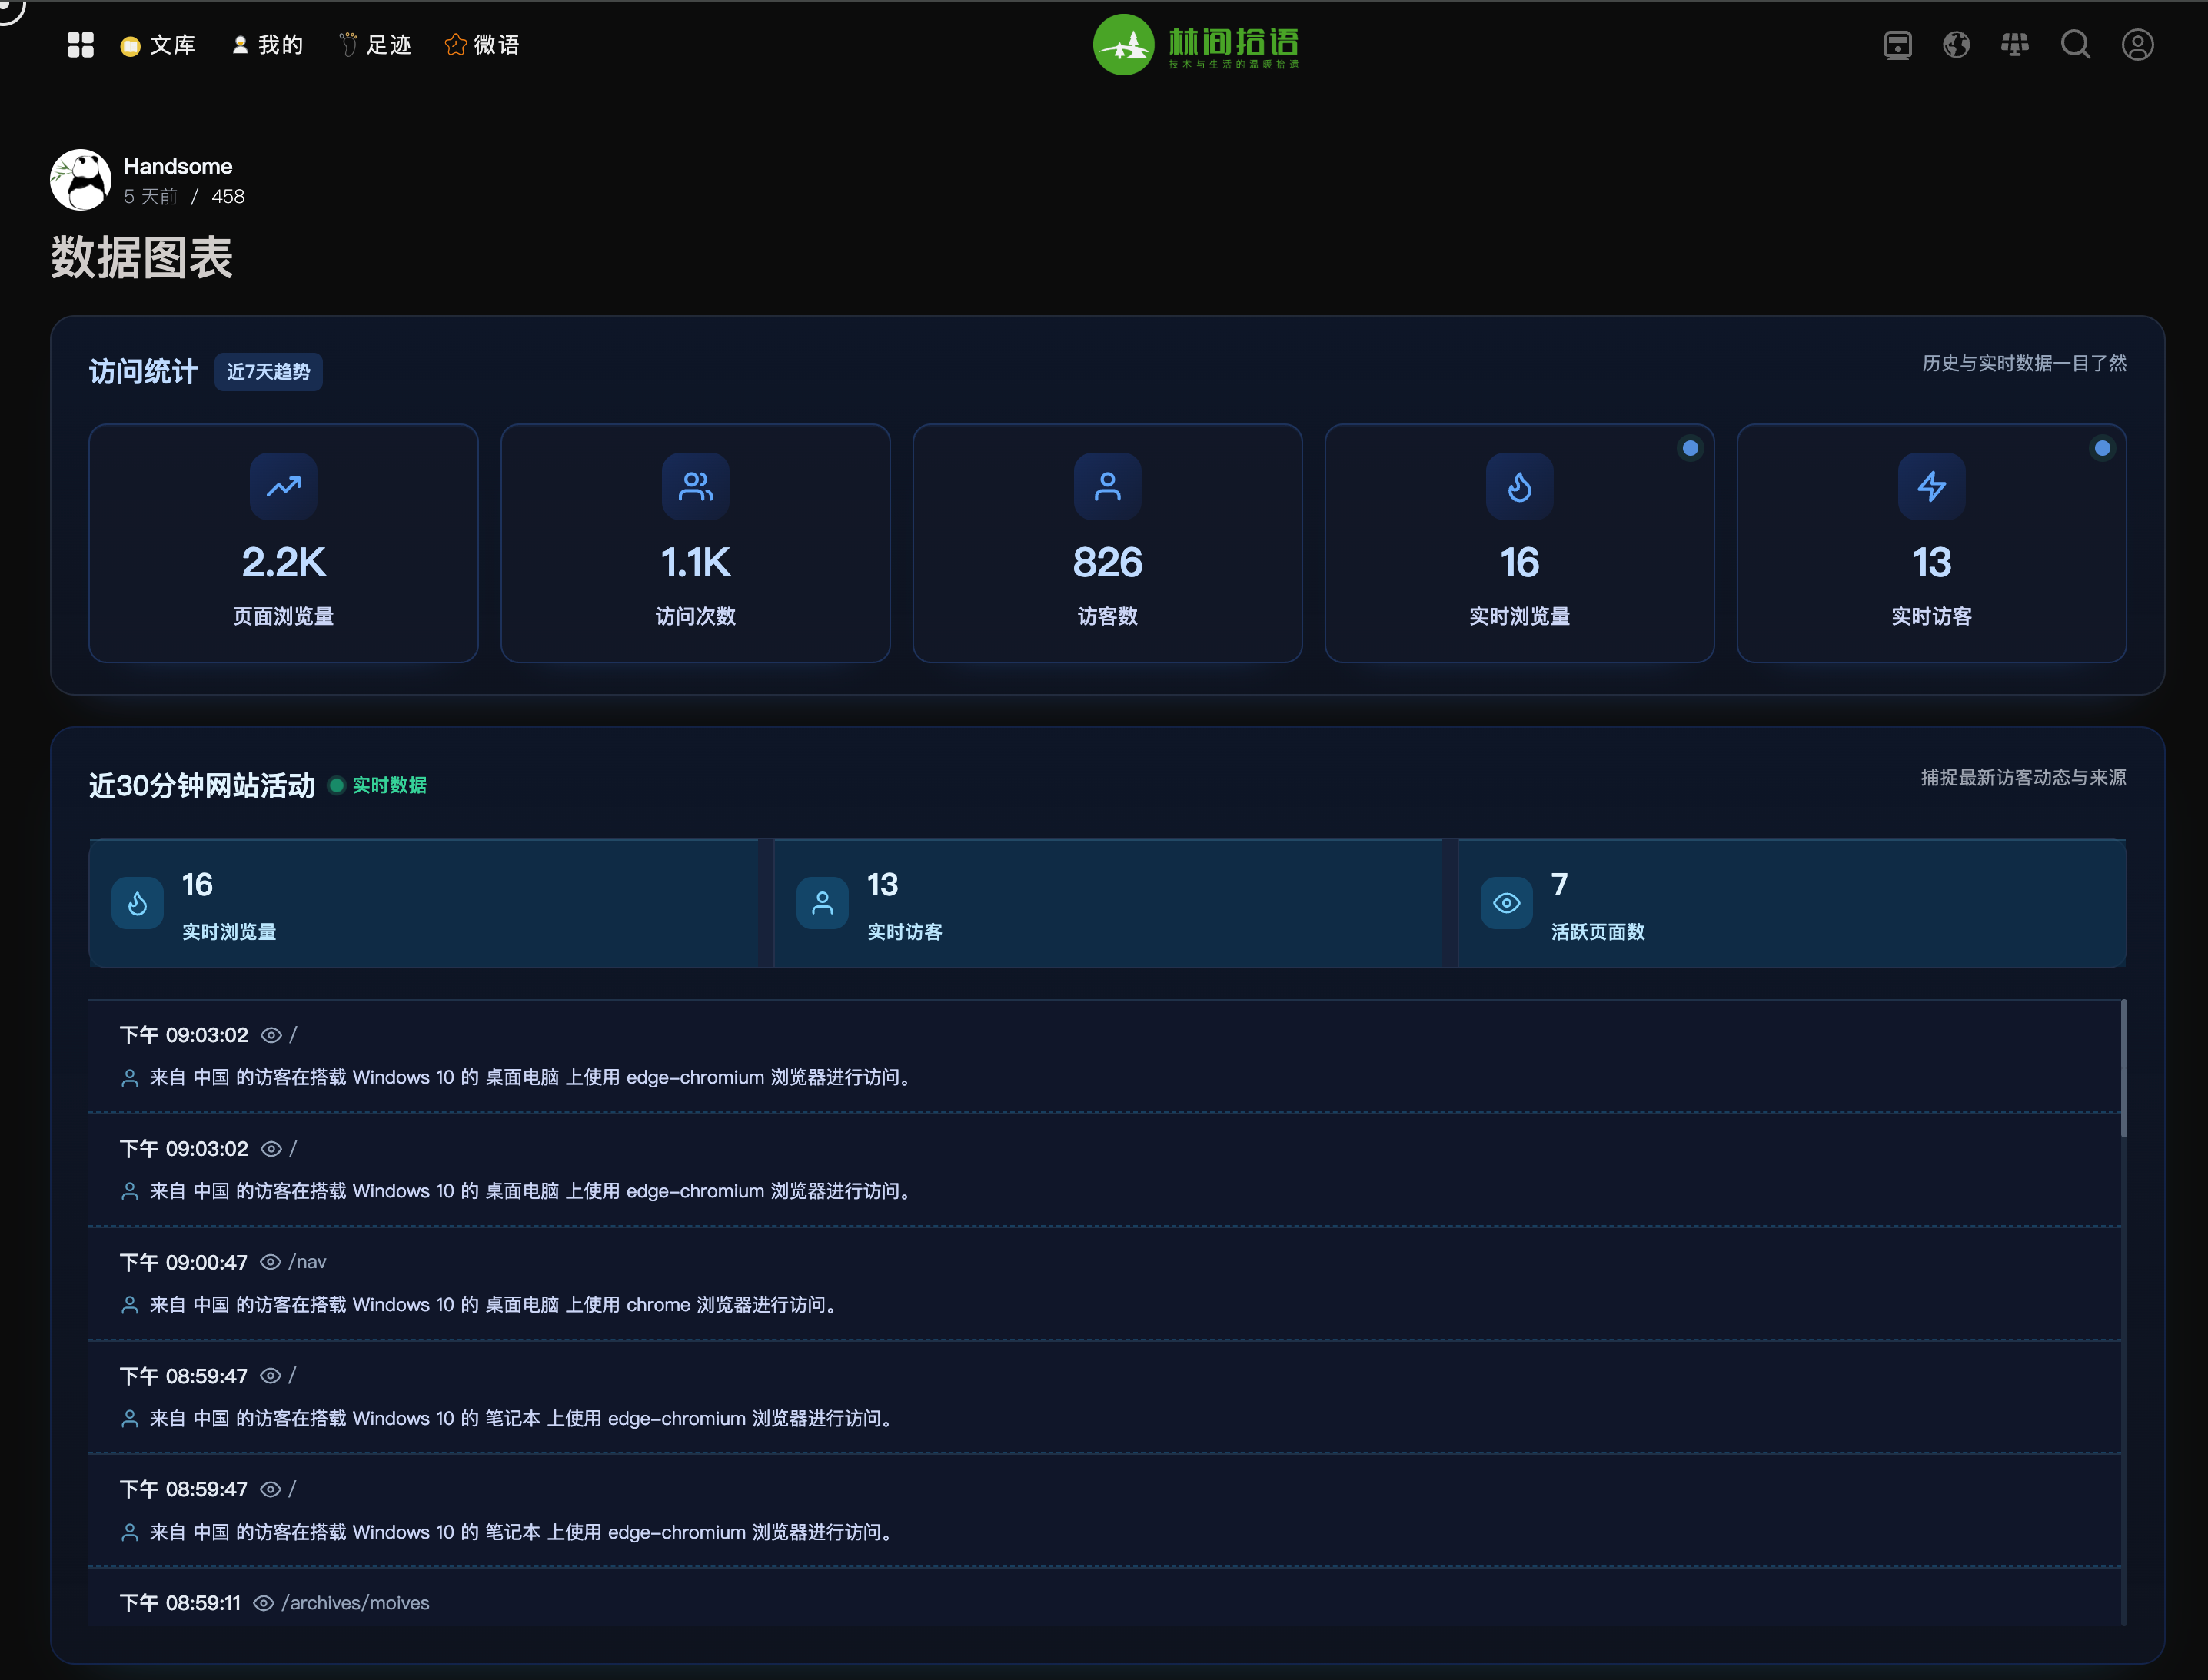Open the four-square grid menu icon
The image size is (2208, 1680).
coord(80,45)
